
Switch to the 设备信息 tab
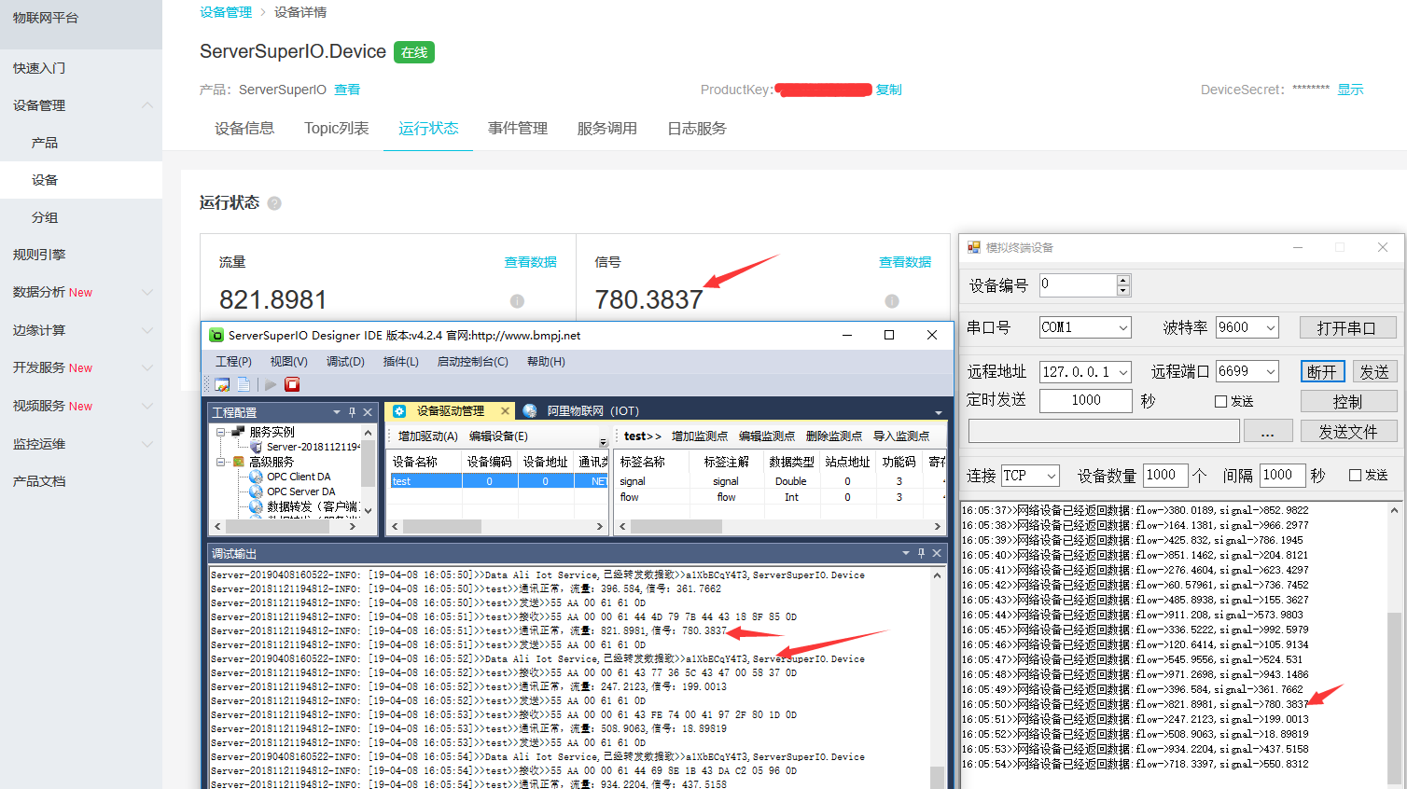(244, 129)
